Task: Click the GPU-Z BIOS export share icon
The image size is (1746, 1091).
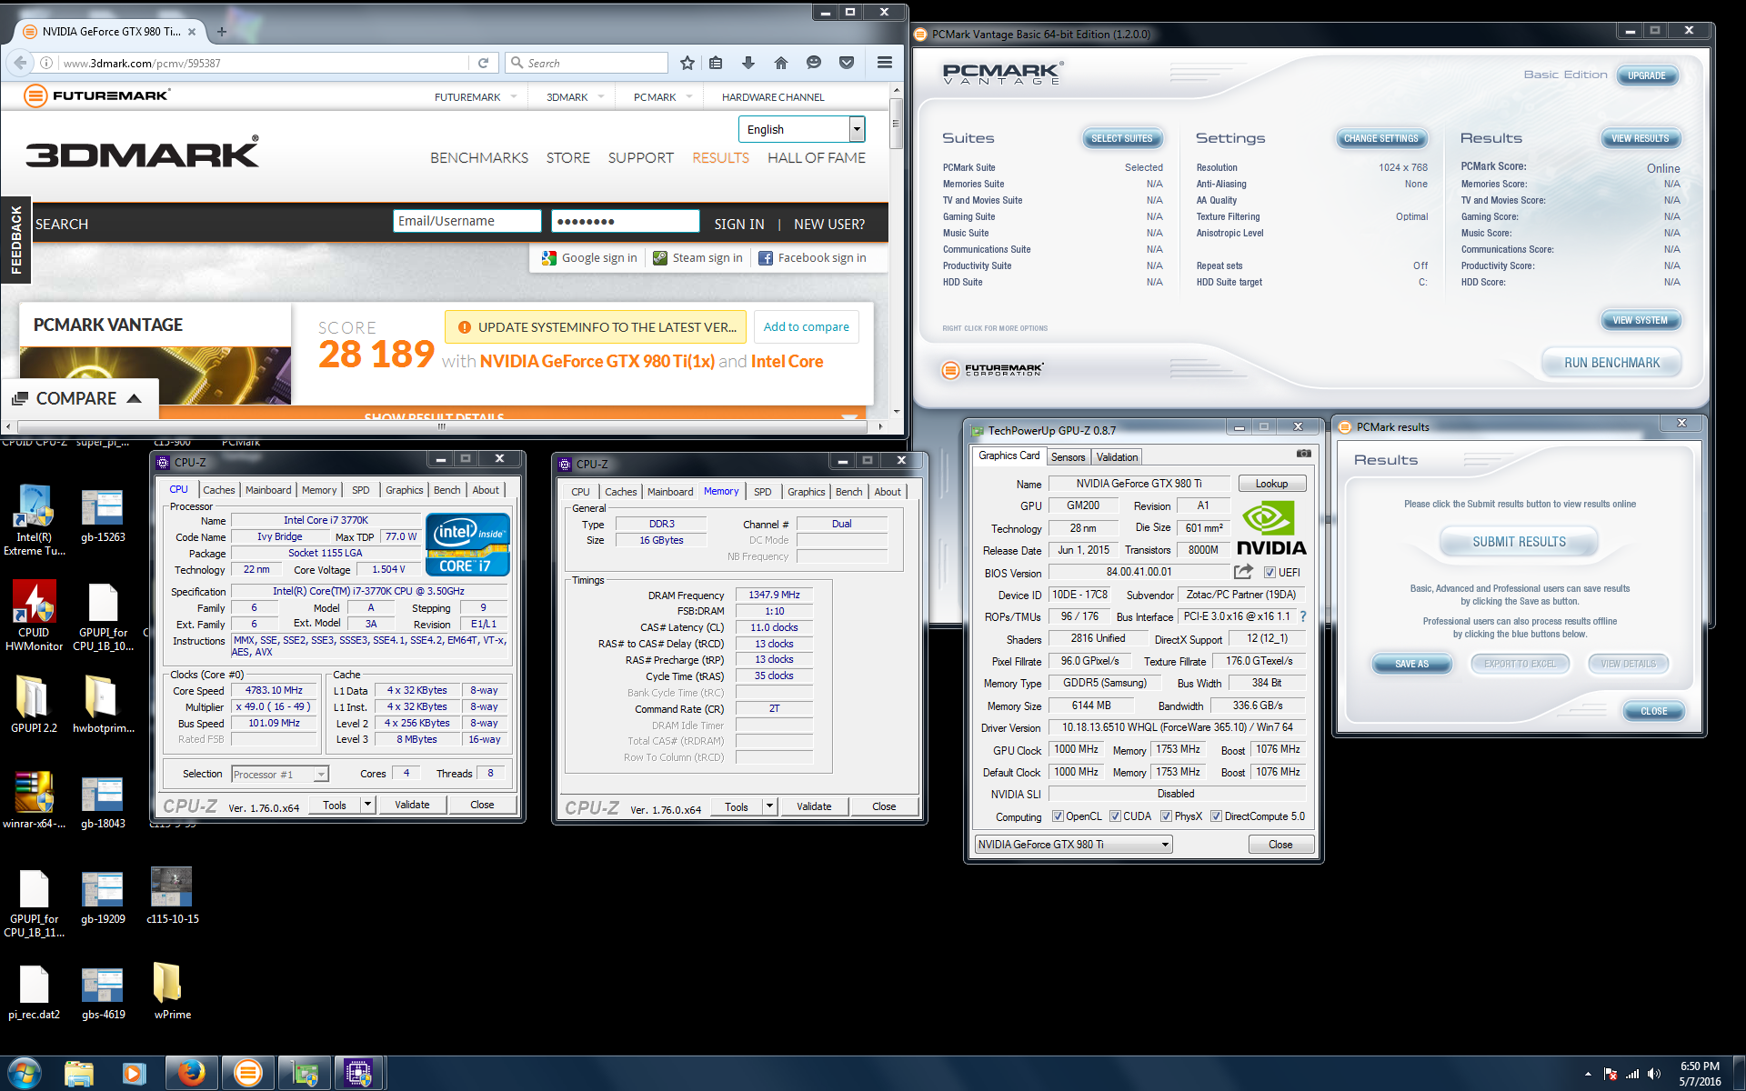Action: click(x=1243, y=572)
